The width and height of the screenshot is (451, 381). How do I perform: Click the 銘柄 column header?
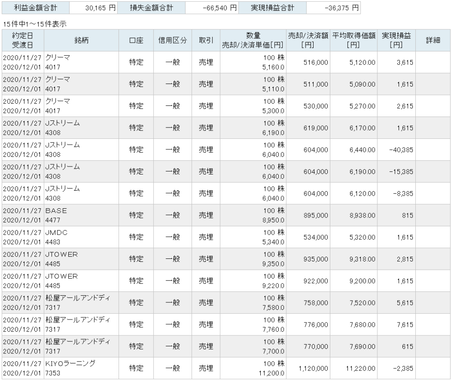point(81,40)
